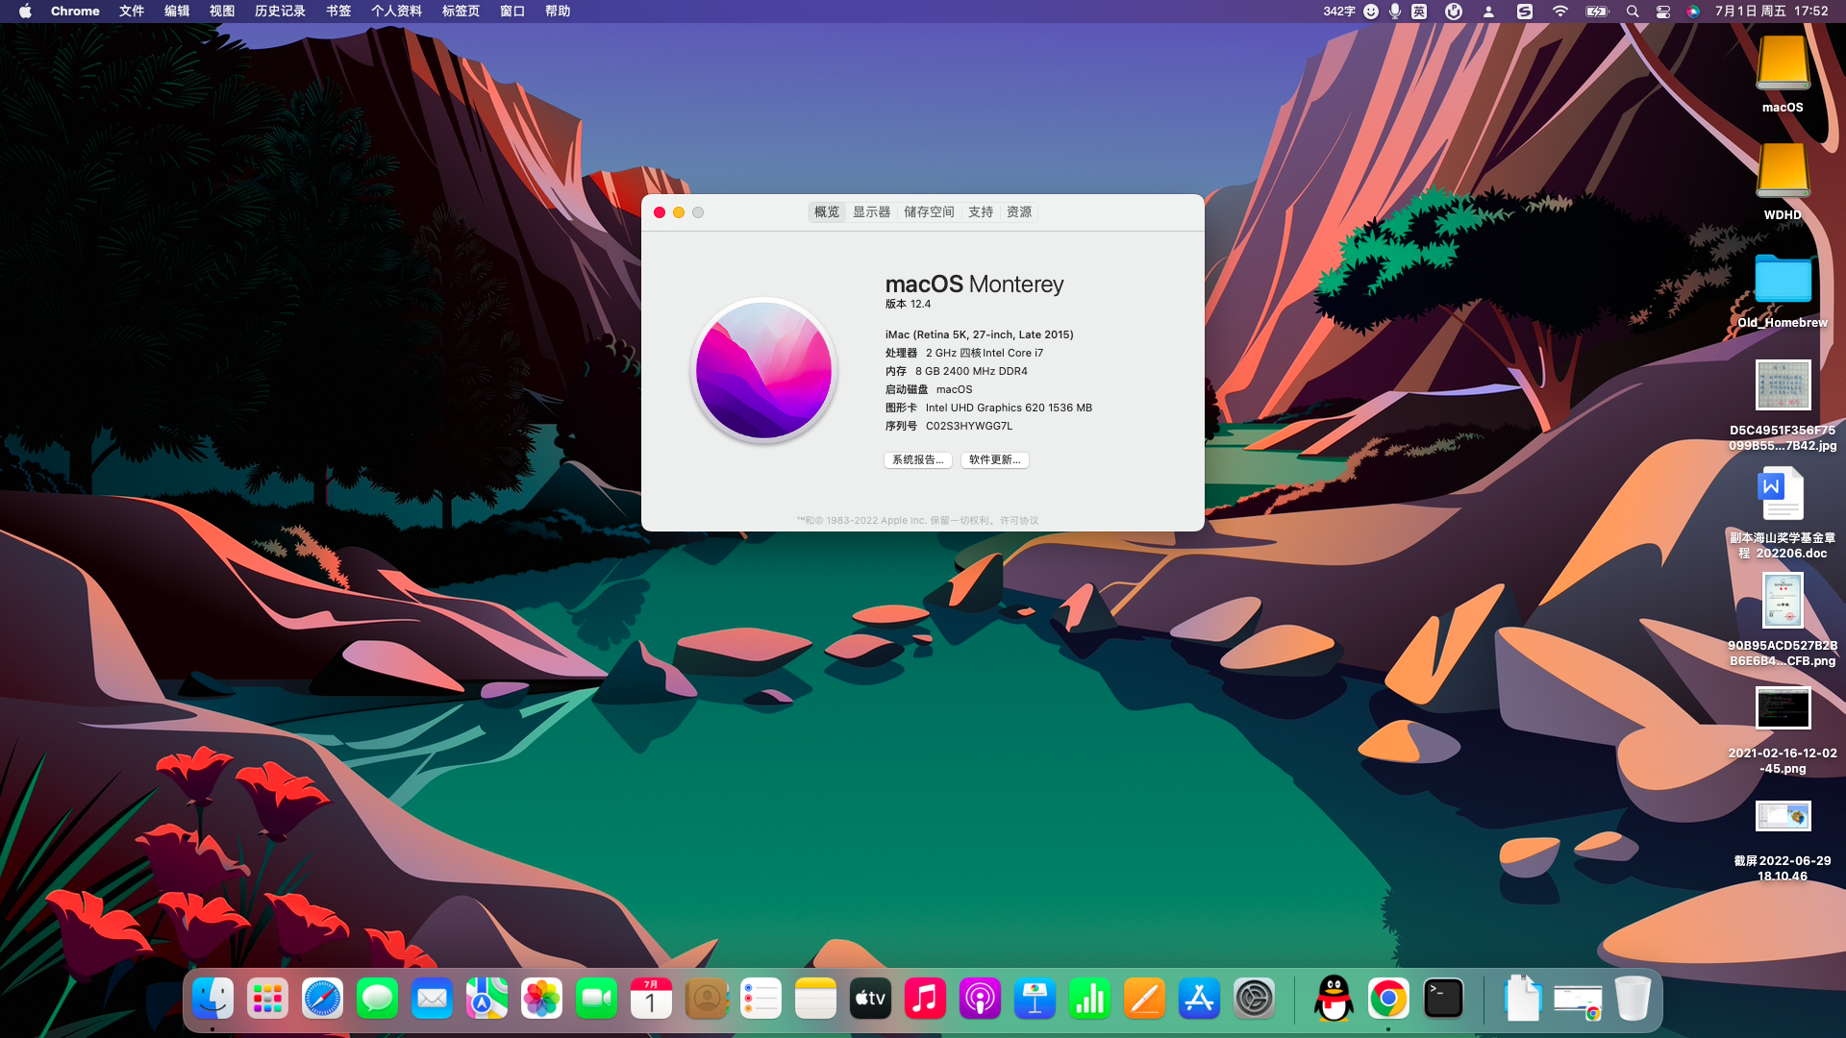
Task: Select the 概览 tab
Action: pyautogui.click(x=827, y=212)
